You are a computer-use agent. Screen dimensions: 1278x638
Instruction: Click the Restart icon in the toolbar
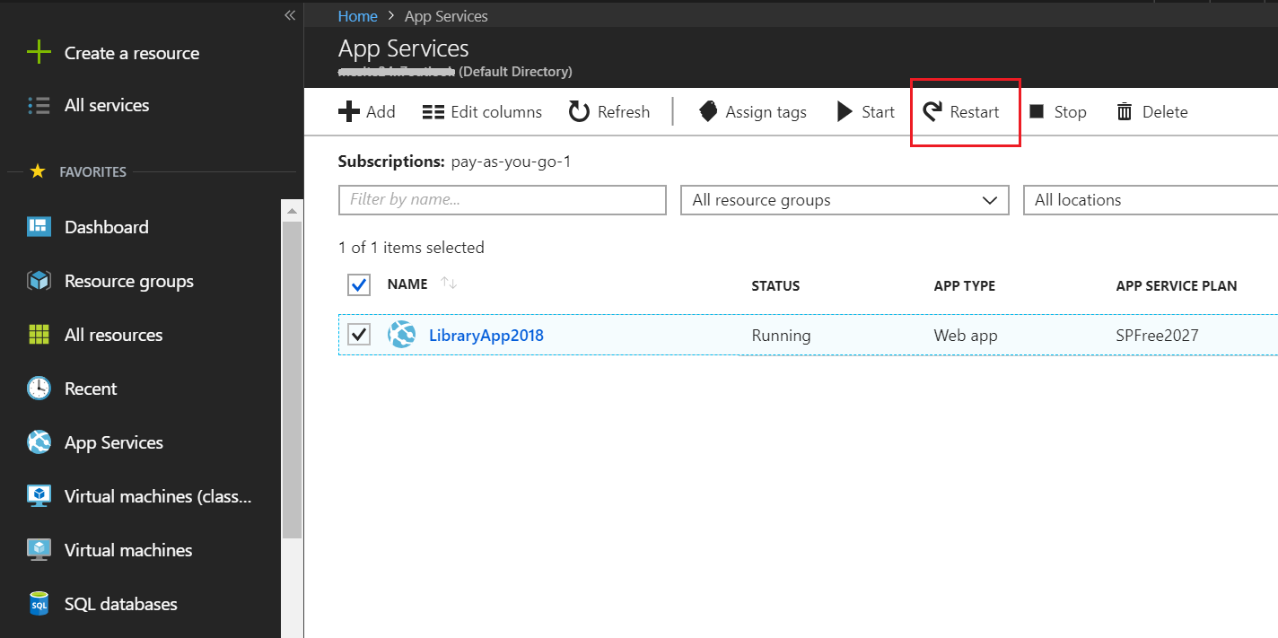tap(933, 111)
